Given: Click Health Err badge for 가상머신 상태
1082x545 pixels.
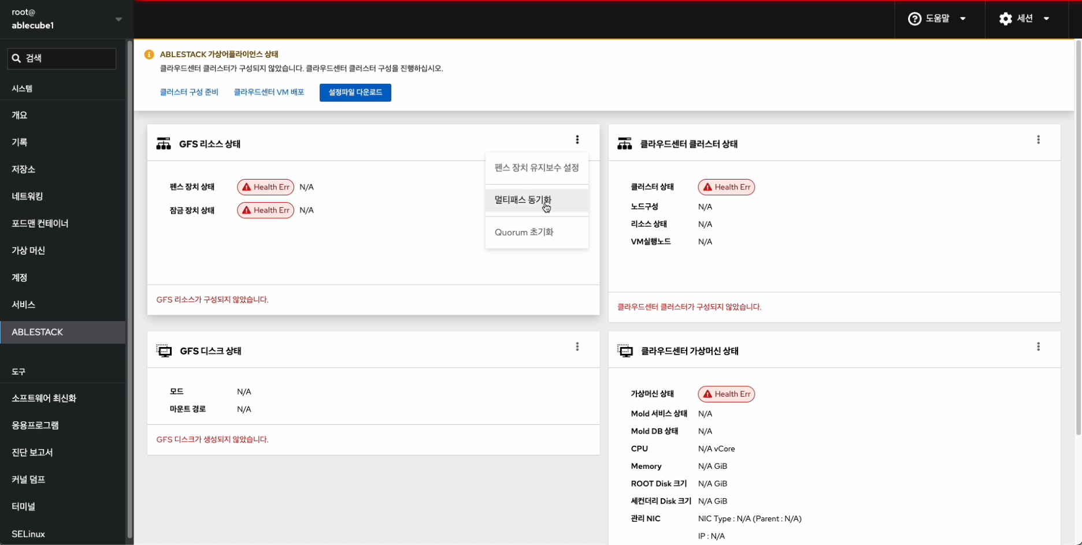Looking at the screenshot, I should pyautogui.click(x=727, y=394).
